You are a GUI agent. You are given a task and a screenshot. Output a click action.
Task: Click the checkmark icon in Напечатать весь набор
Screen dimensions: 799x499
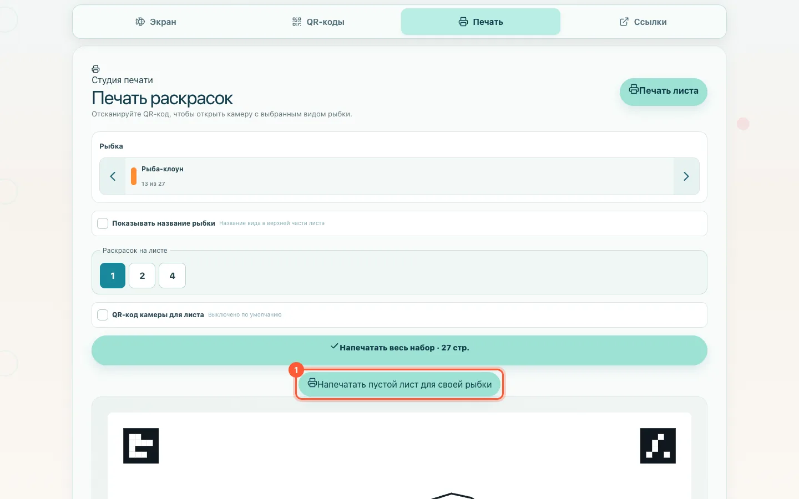coord(334,347)
